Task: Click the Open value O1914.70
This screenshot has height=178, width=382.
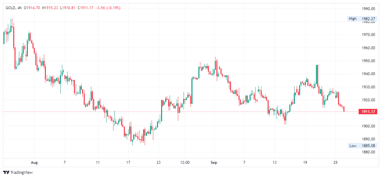Action: pyautogui.click(x=32, y=8)
